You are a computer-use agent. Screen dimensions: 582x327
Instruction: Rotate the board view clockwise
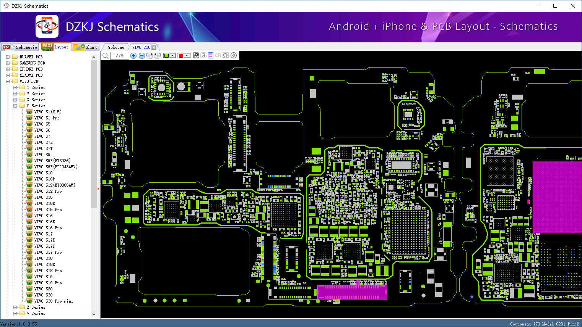pyautogui.click(x=150, y=56)
